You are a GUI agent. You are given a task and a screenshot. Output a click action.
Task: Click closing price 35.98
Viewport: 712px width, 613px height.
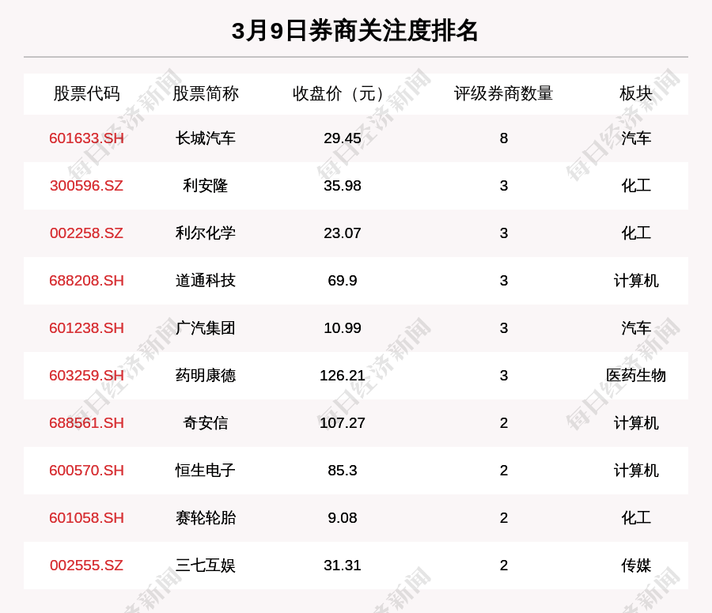(x=343, y=186)
